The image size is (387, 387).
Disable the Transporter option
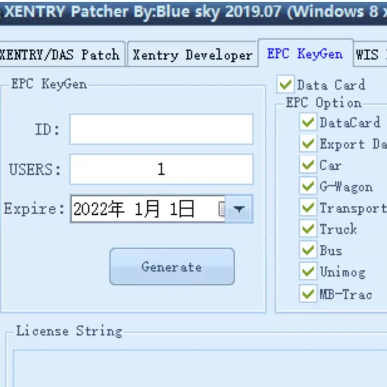tap(308, 208)
